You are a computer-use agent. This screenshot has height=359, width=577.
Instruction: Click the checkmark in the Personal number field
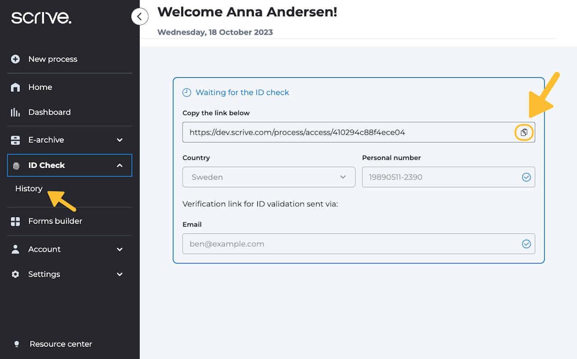point(526,177)
